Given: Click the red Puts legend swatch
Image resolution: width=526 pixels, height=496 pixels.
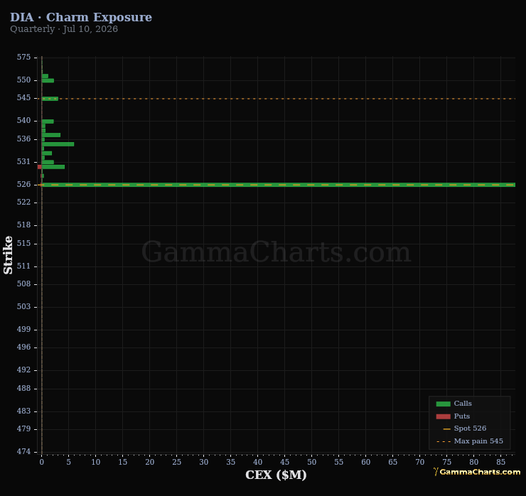Looking at the screenshot, I should point(443,416).
